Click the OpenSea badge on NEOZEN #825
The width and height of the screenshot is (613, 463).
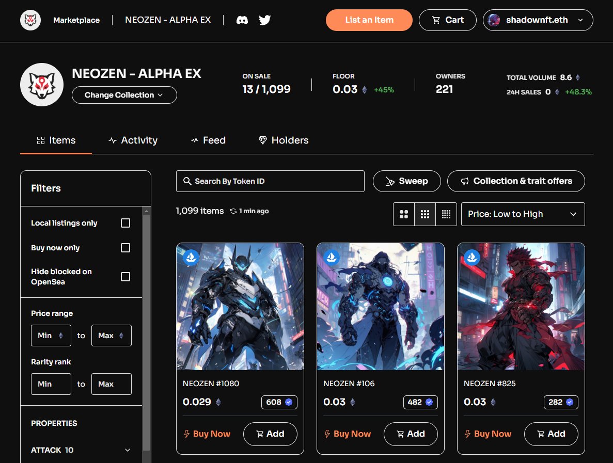(472, 258)
